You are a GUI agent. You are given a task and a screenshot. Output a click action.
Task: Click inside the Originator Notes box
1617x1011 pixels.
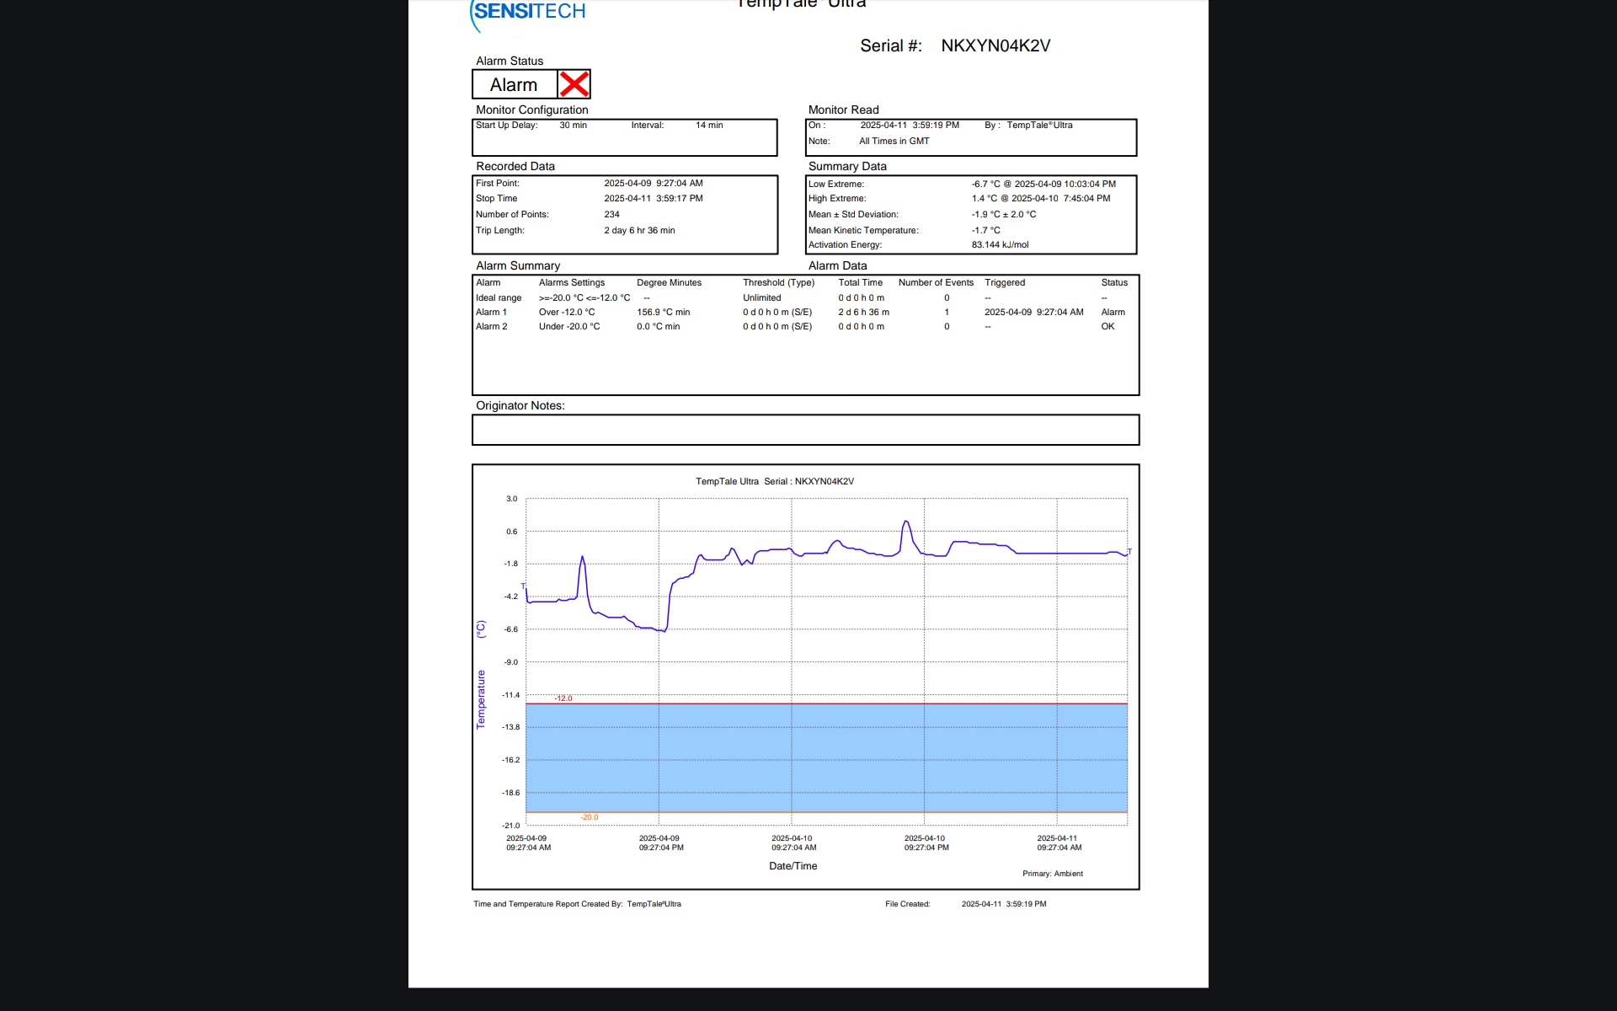pyautogui.click(x=805, y=430)
